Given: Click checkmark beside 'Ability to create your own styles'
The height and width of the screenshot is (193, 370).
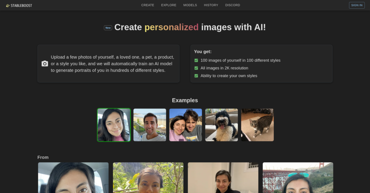Looking at the screenshot, I should [x=196, y=76].
